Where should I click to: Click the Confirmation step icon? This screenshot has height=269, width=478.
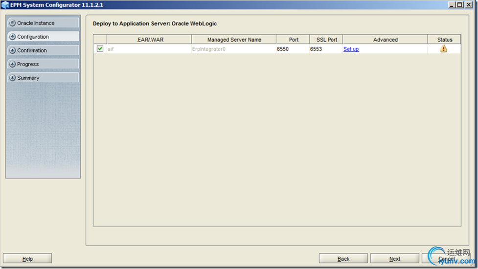[13, 50]
